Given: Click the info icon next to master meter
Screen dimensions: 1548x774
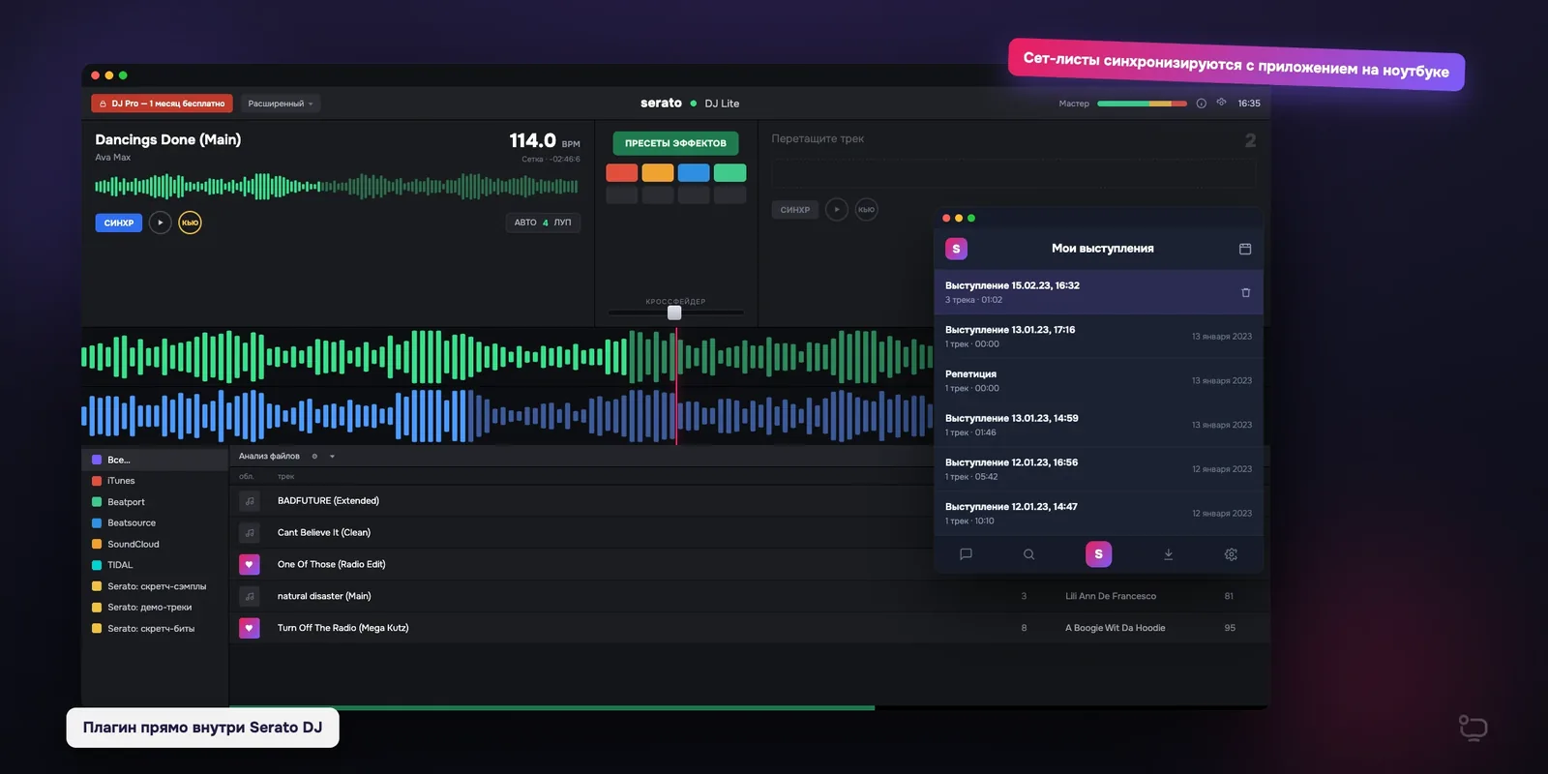Looking at the screenshot, I should click(x=1201, y=104).
